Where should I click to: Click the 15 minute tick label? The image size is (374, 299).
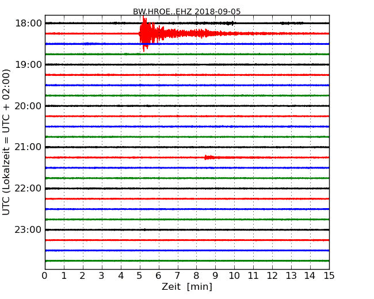click(x=329, y=276)
